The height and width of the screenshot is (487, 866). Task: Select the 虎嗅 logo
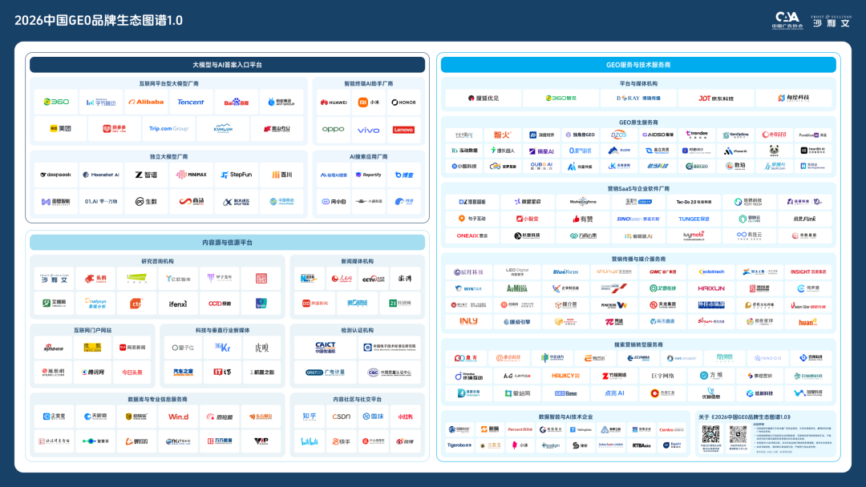(x=261, y=348)
